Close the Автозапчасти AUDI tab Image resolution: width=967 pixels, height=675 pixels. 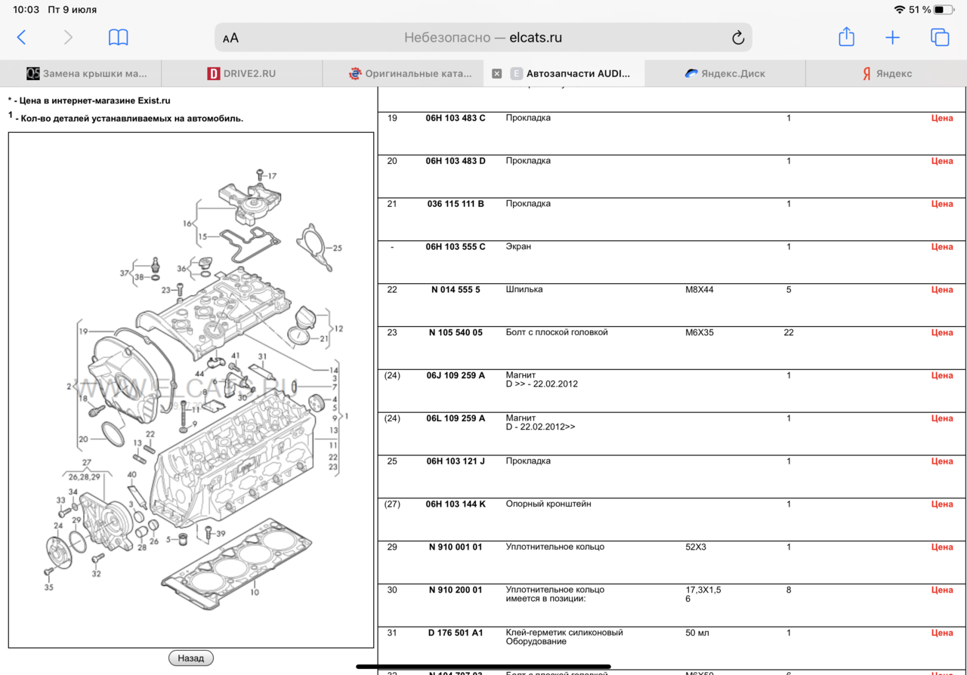496,73
